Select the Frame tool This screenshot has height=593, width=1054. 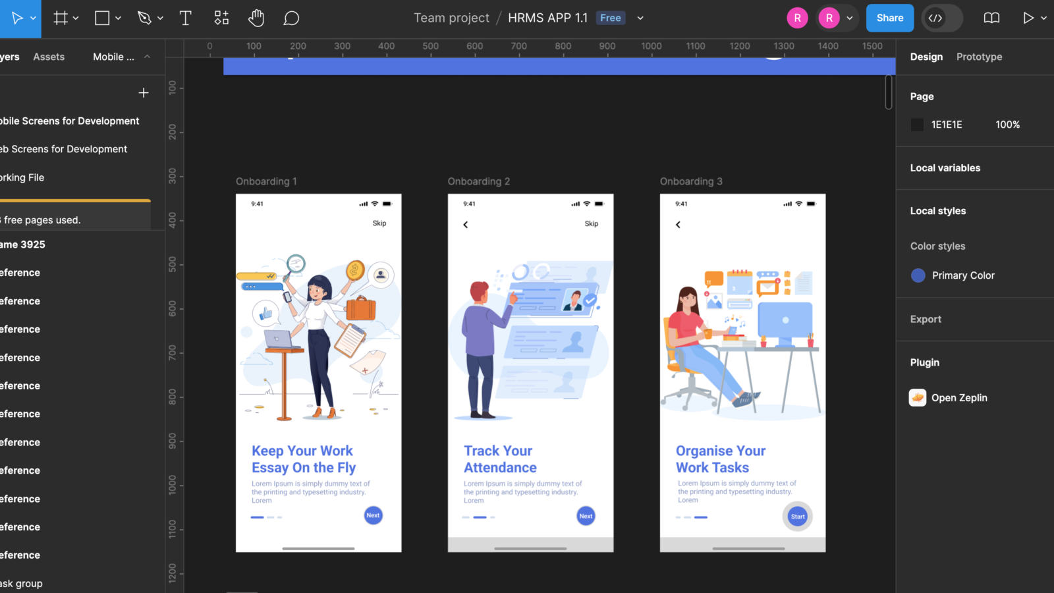click(61, 18)
